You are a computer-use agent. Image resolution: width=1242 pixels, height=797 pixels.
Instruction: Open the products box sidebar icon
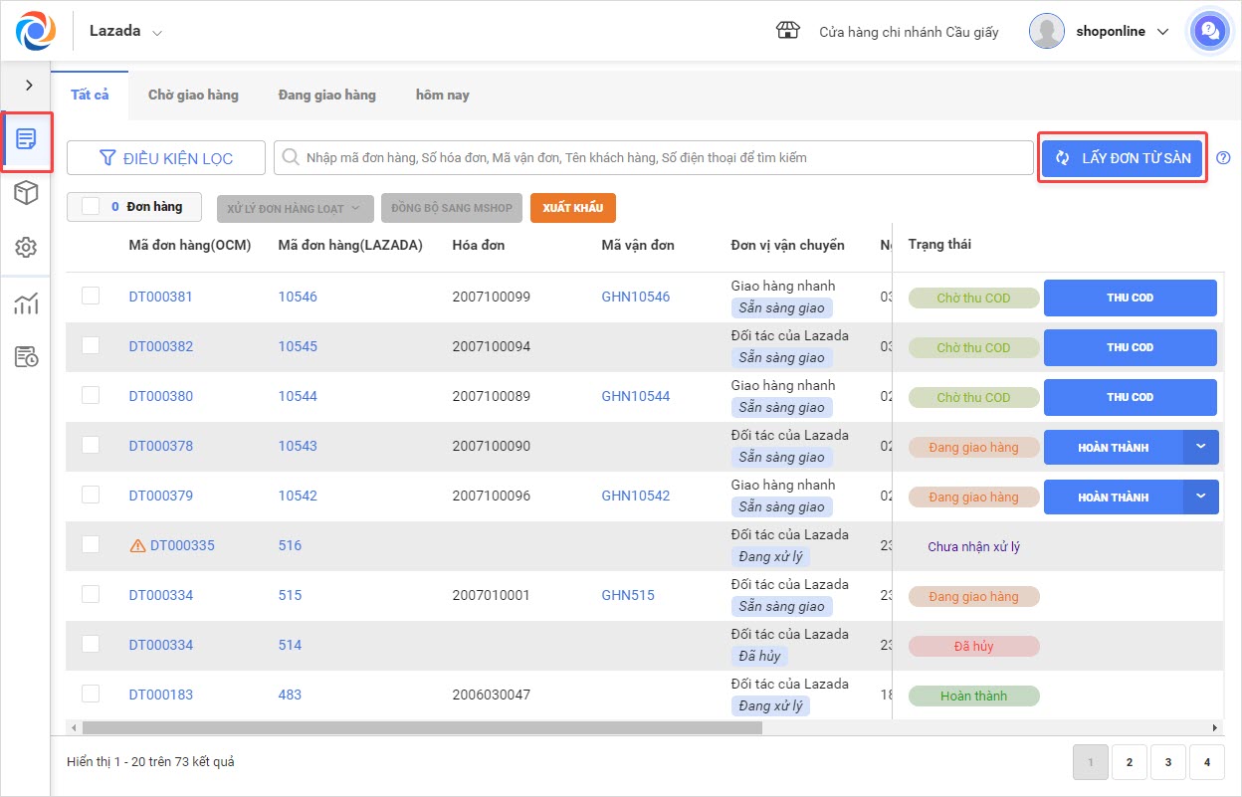click(x=26, y=193)
